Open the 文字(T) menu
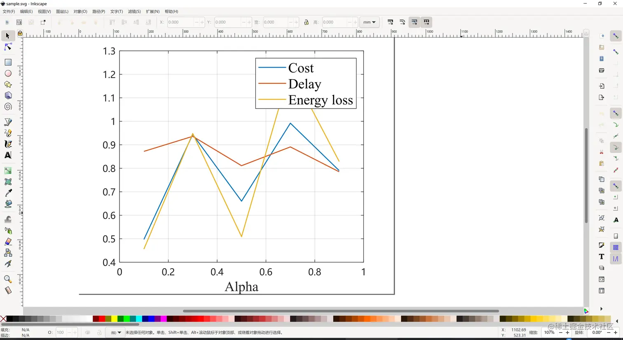The image size is (623, 340). pos(117,12)
